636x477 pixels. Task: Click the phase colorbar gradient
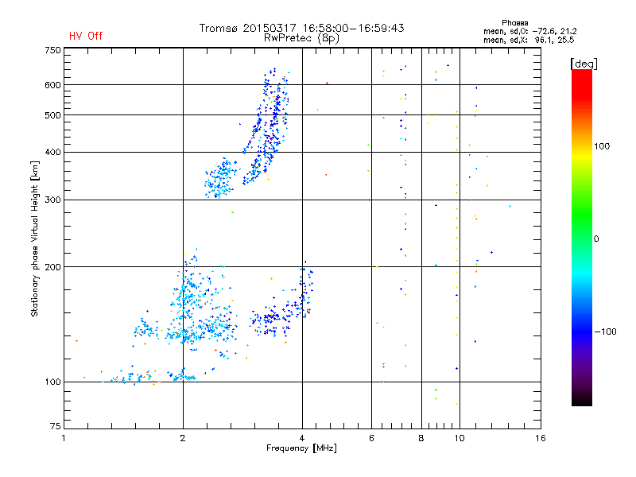pos(582,238)
